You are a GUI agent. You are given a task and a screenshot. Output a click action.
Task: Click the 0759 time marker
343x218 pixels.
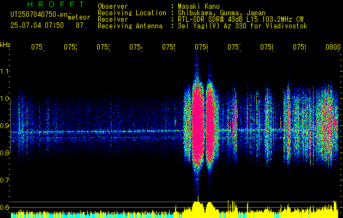click(x=299, y=47)
